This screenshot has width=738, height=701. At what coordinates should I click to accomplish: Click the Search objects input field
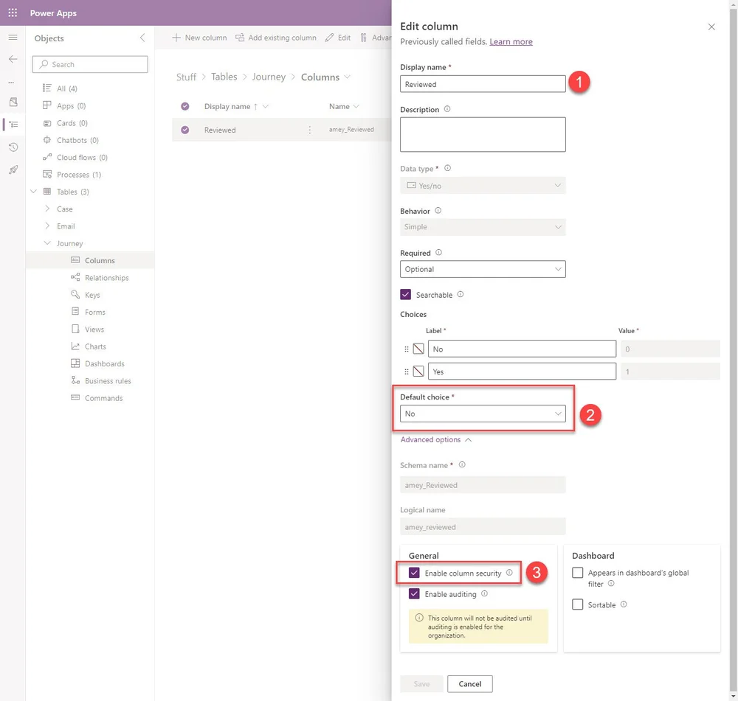[90, 64]
